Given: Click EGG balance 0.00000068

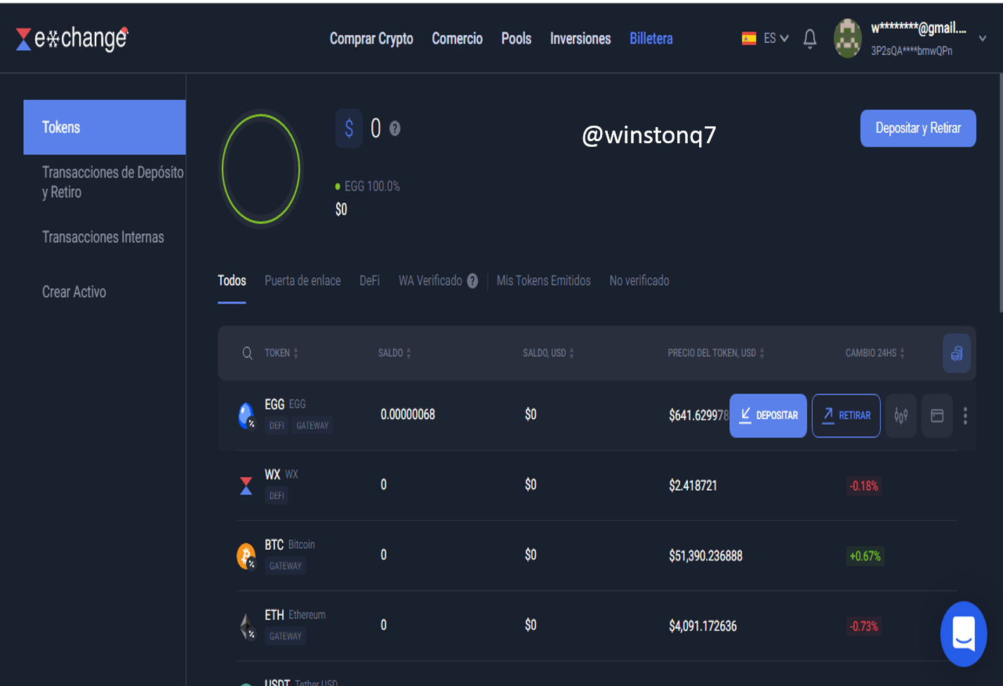Looking at the screenshot, I should (408, 415).
